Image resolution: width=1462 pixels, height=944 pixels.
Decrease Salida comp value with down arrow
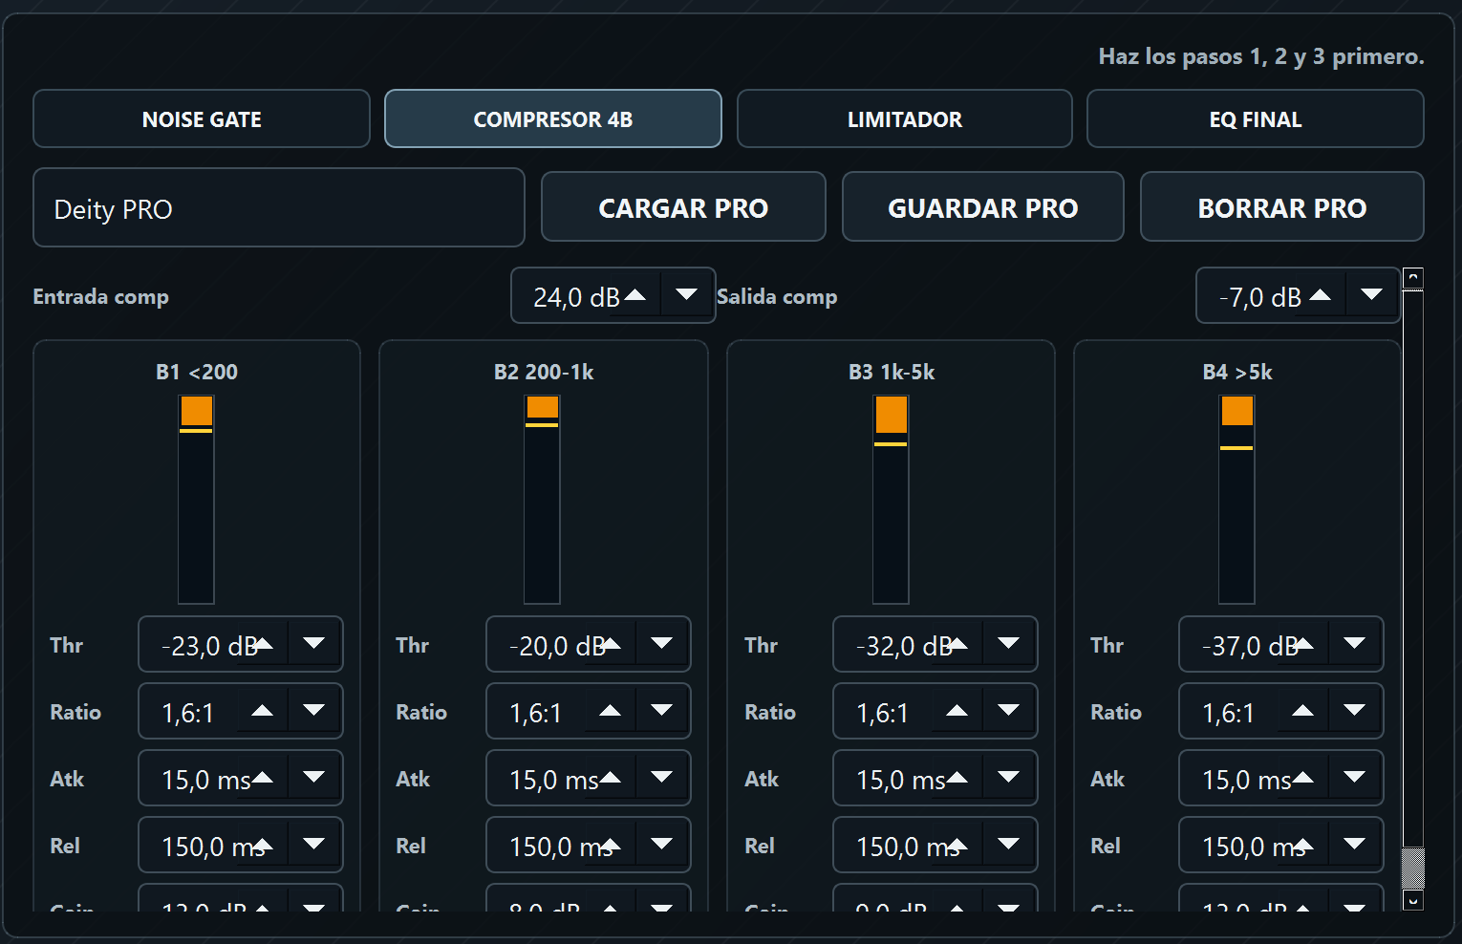point(1371,296)
